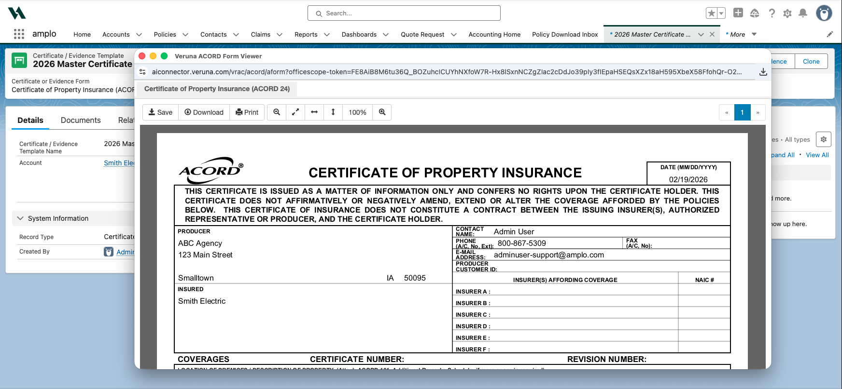842x389 pixels.
Task: Download the ACORD form
Action: pyautogui.click(x=204, y=112)
